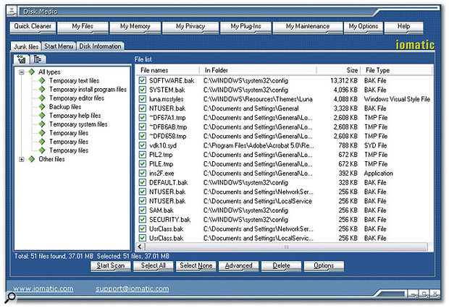The width and height of the screenshot is (449, 308).
Task: Click the Start Scan button
Action: [111, 266]
